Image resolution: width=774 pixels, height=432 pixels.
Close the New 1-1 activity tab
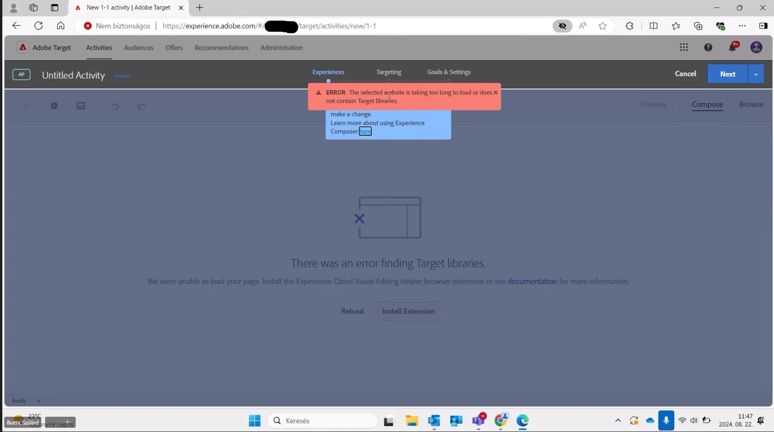pyautogui.click(x=181, y=8)
